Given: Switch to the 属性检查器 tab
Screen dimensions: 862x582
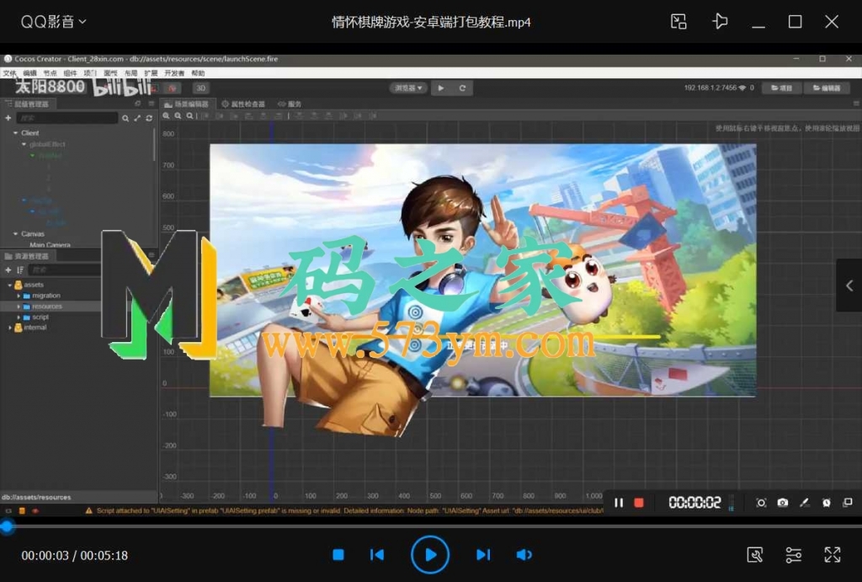Looking at the screenshot, I should pyautogui.click(x=243, y=104).
